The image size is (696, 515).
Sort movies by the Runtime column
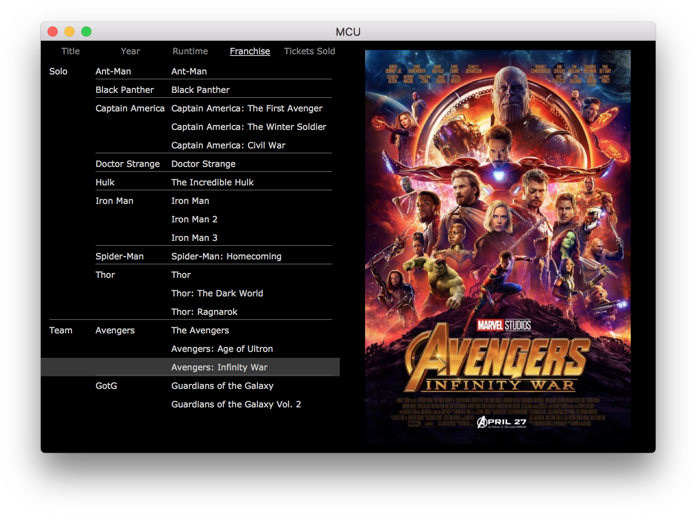pos(190,51)
